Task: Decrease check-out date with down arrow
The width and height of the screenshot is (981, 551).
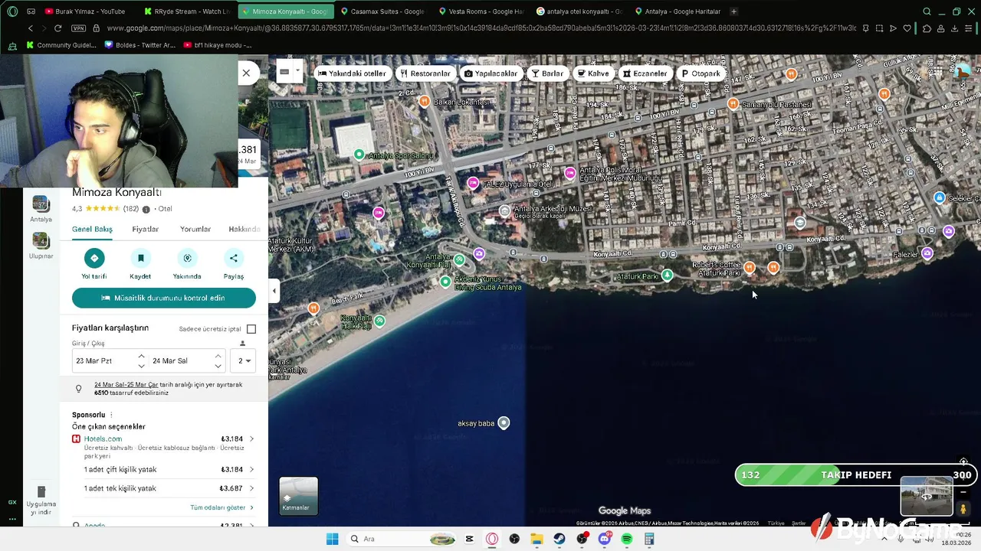Action: pyautogui.click(x=218, y=366)
